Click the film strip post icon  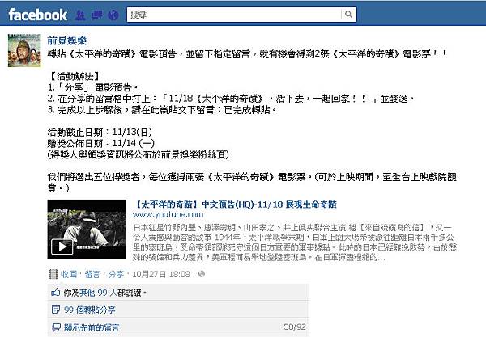tap(53, 274)
